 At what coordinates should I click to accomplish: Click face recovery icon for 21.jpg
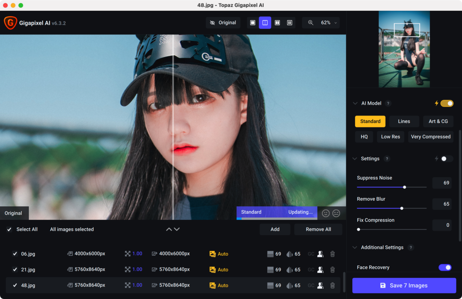tap(320, 270)
